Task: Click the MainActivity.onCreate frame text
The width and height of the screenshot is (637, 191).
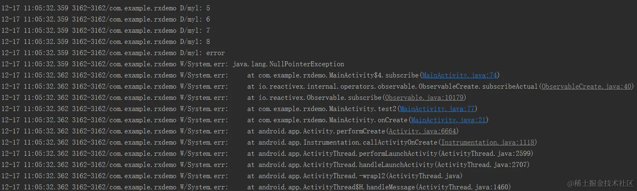Action: point(333,120)
